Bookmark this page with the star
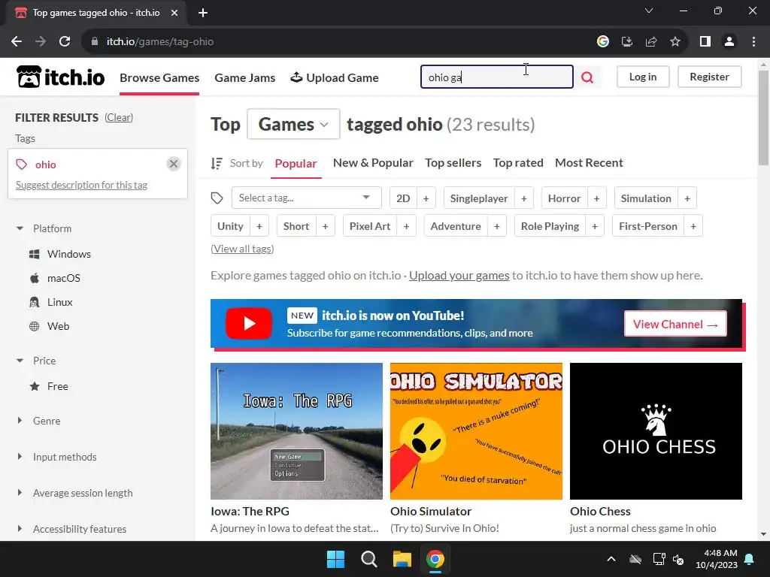Screen dimensions: 770x577 click(x=675, y=42)
